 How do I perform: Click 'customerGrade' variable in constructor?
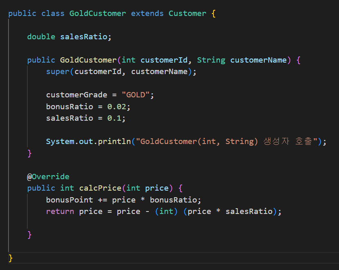76,95
